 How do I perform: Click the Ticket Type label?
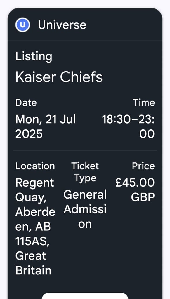click(85, 172)
